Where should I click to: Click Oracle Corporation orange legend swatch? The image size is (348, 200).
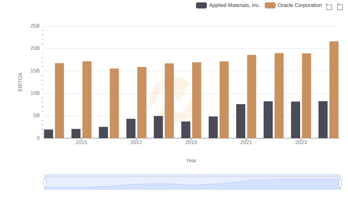[270, 5]
